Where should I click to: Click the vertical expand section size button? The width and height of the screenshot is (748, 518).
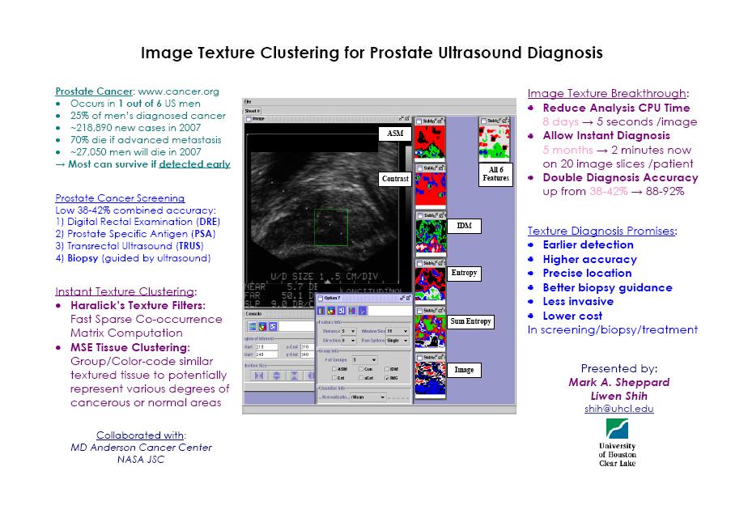coord(277,376)
